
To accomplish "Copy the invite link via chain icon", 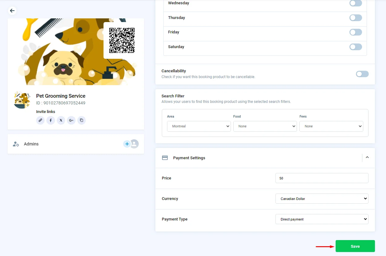I will tap(40, 120).
